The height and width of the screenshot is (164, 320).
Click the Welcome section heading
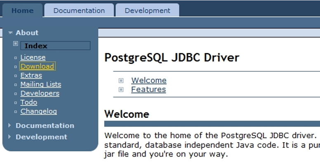point(127,114)
